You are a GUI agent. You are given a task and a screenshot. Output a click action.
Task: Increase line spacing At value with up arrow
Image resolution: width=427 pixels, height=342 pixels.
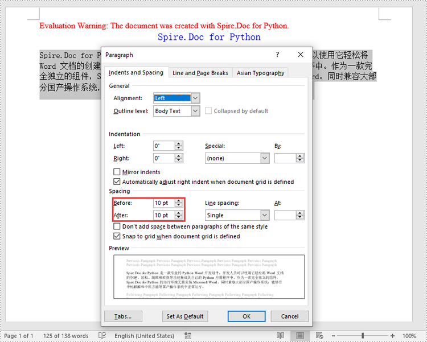pos(300,213)
